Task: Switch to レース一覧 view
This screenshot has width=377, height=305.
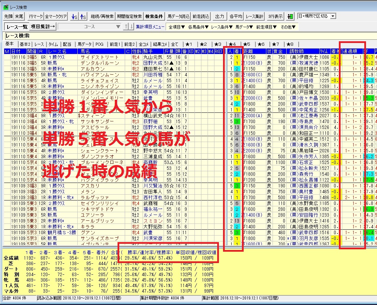Action: 17,27
